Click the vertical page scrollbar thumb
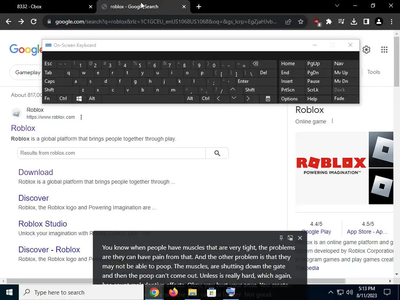Screen dimensions: 400x300 (396, 61)
